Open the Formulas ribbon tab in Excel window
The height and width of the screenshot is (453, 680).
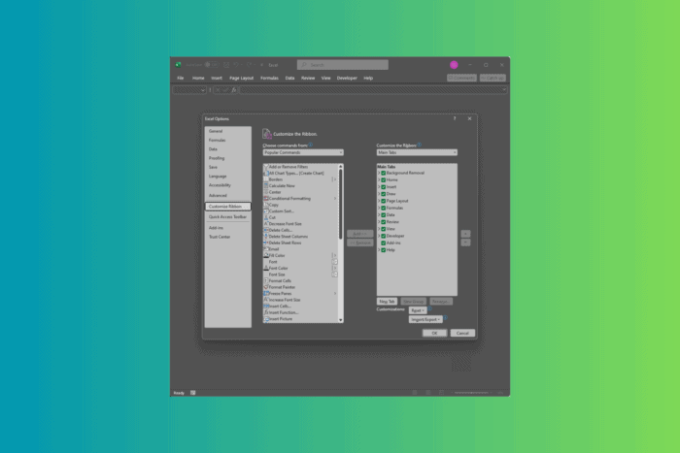(269, 78)
